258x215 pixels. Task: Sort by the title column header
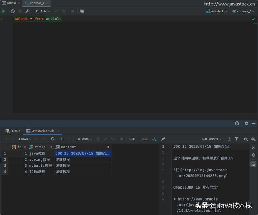[x=41, y=147]
